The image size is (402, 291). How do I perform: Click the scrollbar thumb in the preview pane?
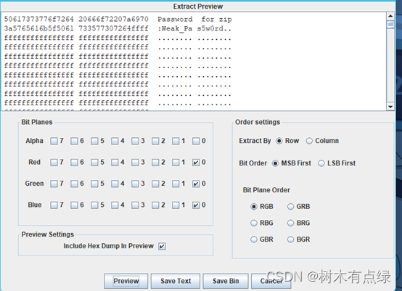(390, 25)
